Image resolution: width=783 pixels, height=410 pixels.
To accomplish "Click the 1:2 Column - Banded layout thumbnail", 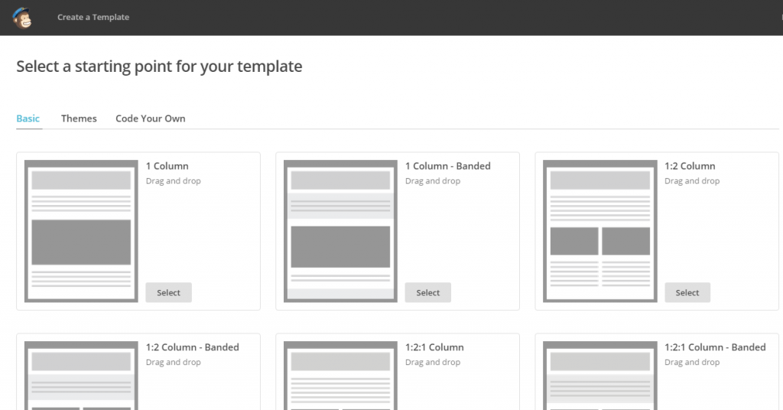I will coord(81,376).
